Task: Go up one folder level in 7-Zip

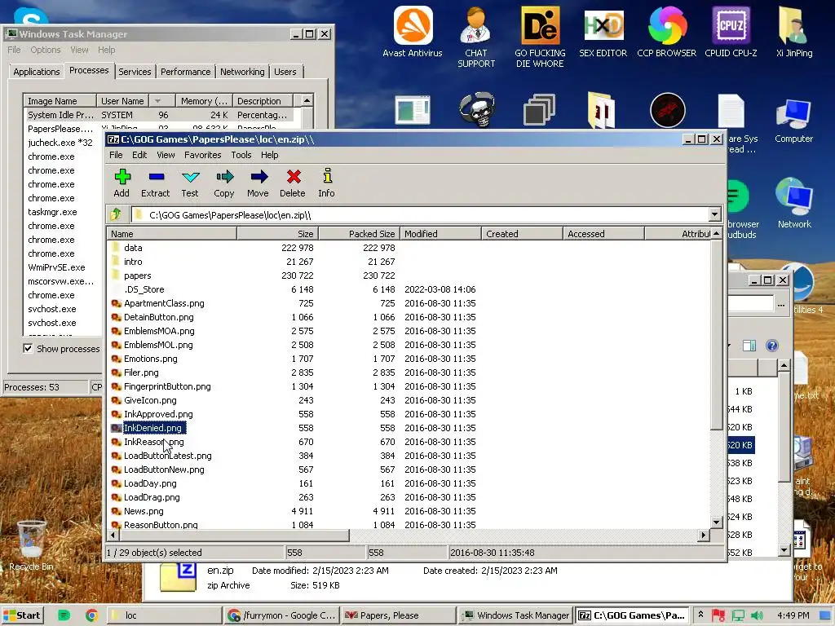Action: (116, 214)
